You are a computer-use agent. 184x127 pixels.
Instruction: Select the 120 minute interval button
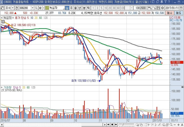click(x=122, y=8)
